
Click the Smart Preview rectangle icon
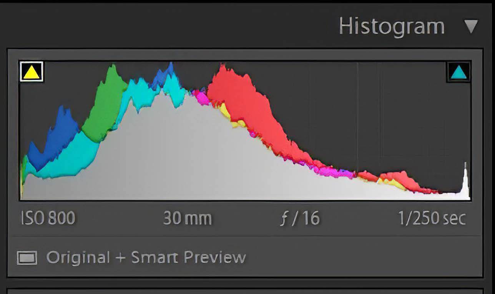[27, 257]
